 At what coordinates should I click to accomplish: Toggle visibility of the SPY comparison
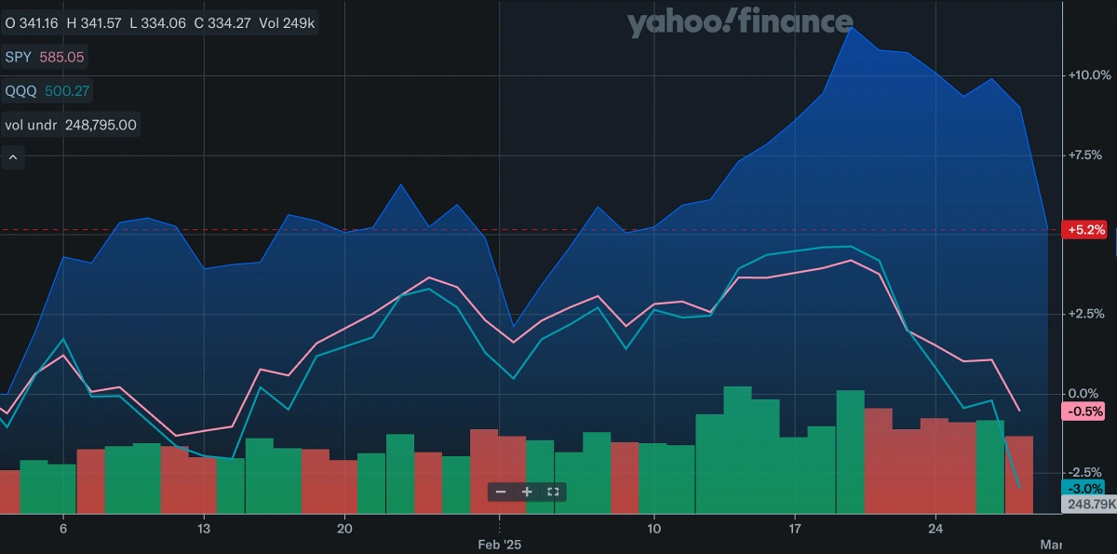click(x=20, y=57)
